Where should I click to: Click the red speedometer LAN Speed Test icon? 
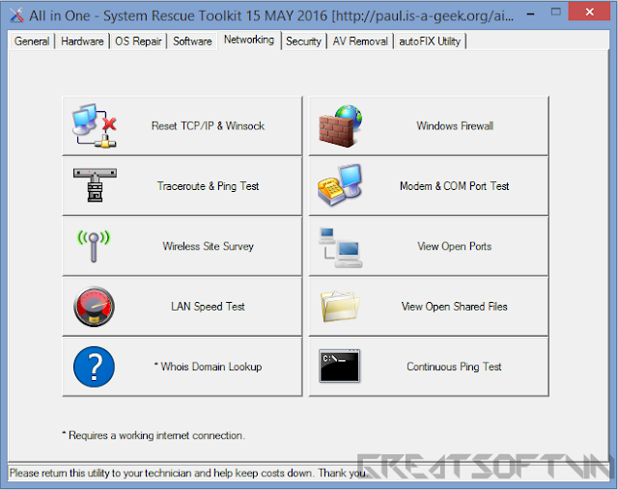[x=95, y=306]
